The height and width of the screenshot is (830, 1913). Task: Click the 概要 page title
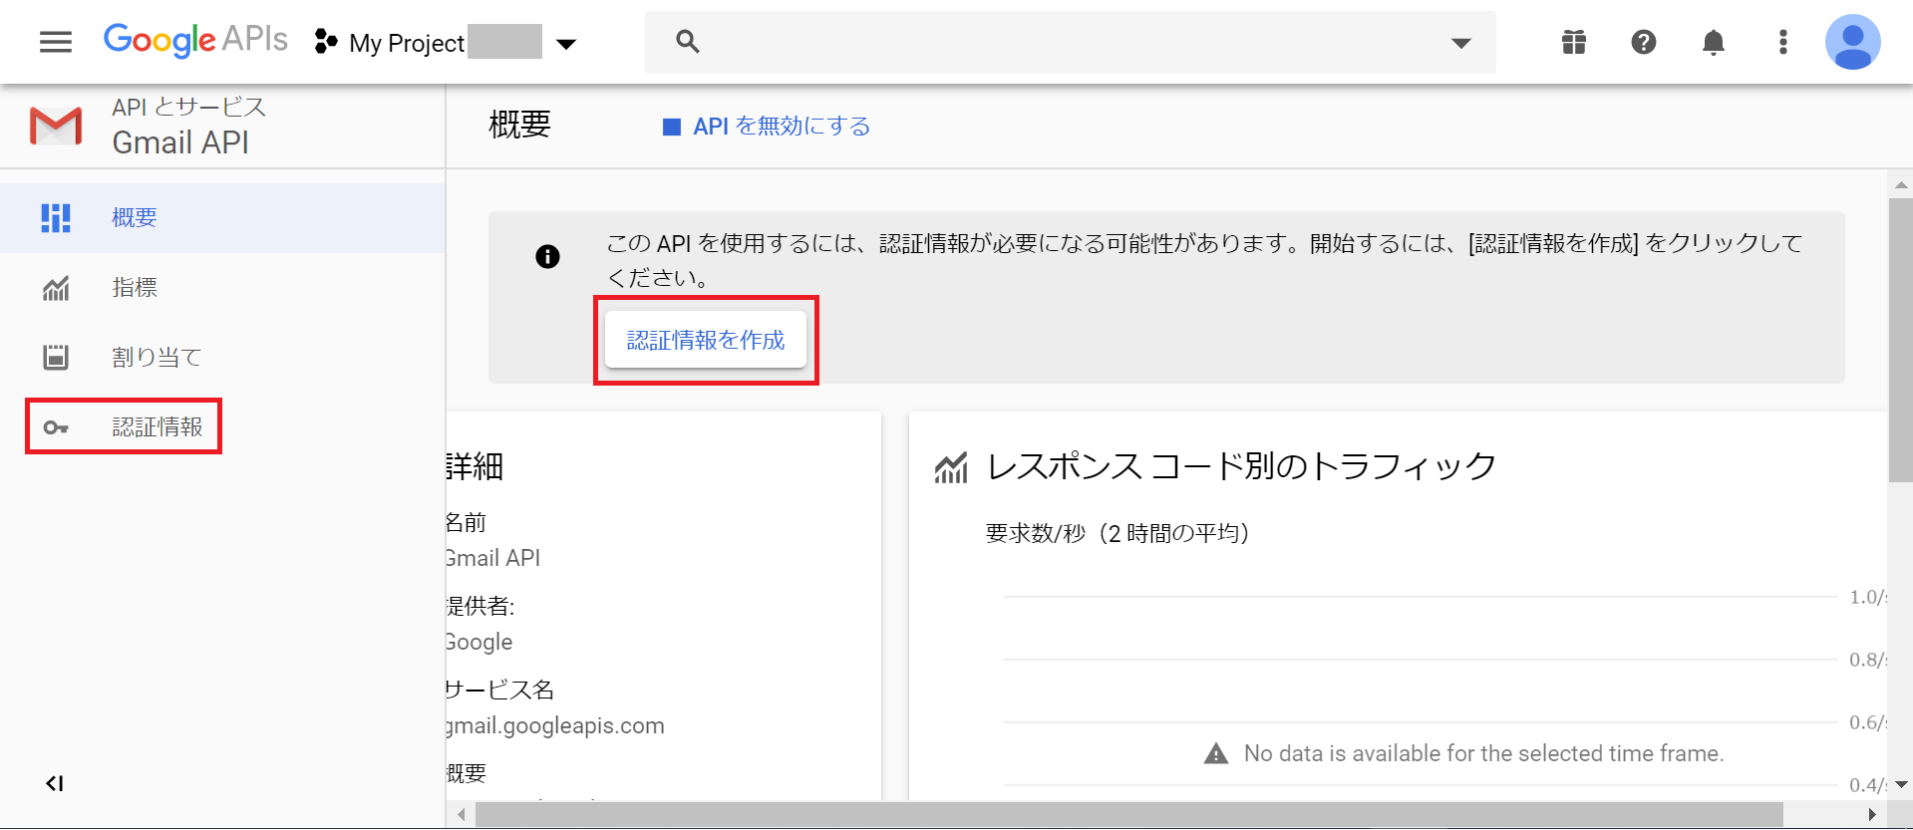tap(519, 125)
